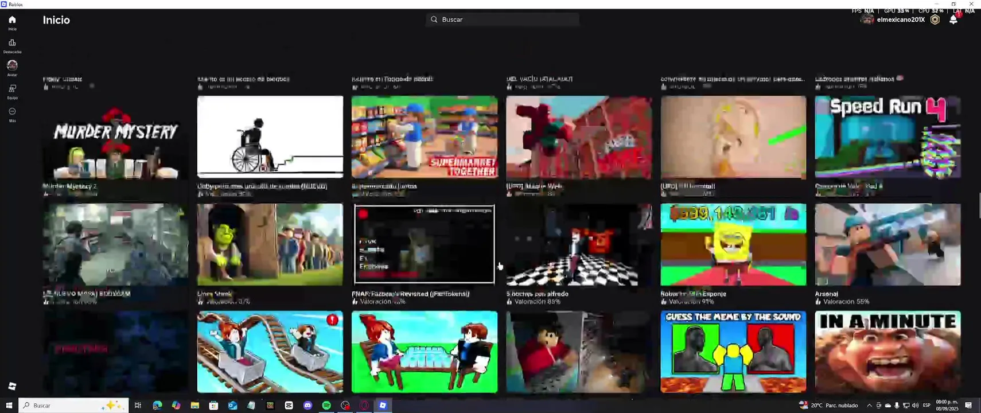Image resolution: width=981 pixels, height=413 pixels.
Task: Open the red-shirt character game thumbnail
Action: tap(579, 352)
